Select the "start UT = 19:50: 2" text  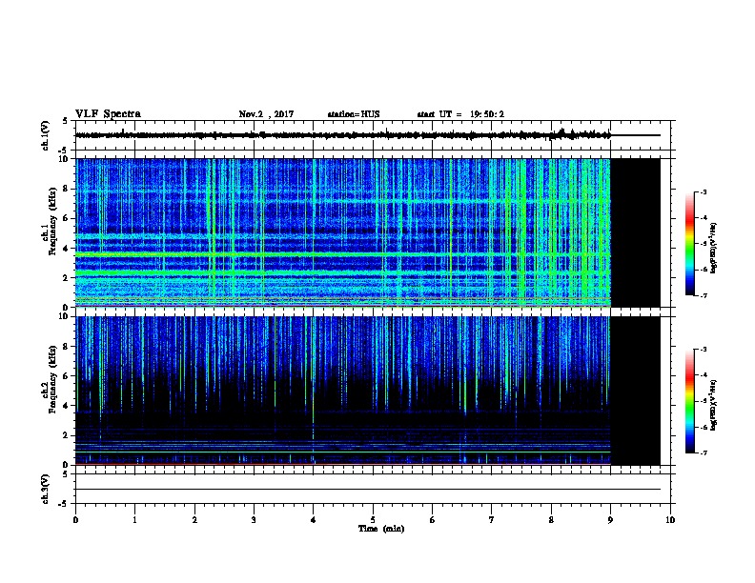pos(460,114)
